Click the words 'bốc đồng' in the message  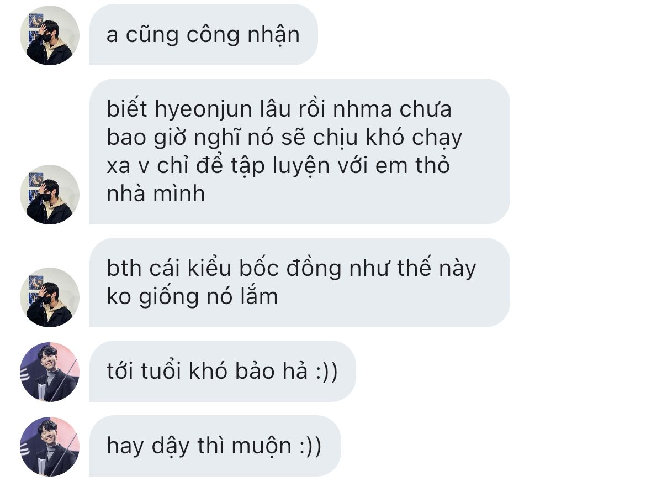click(x=290, y=268)
